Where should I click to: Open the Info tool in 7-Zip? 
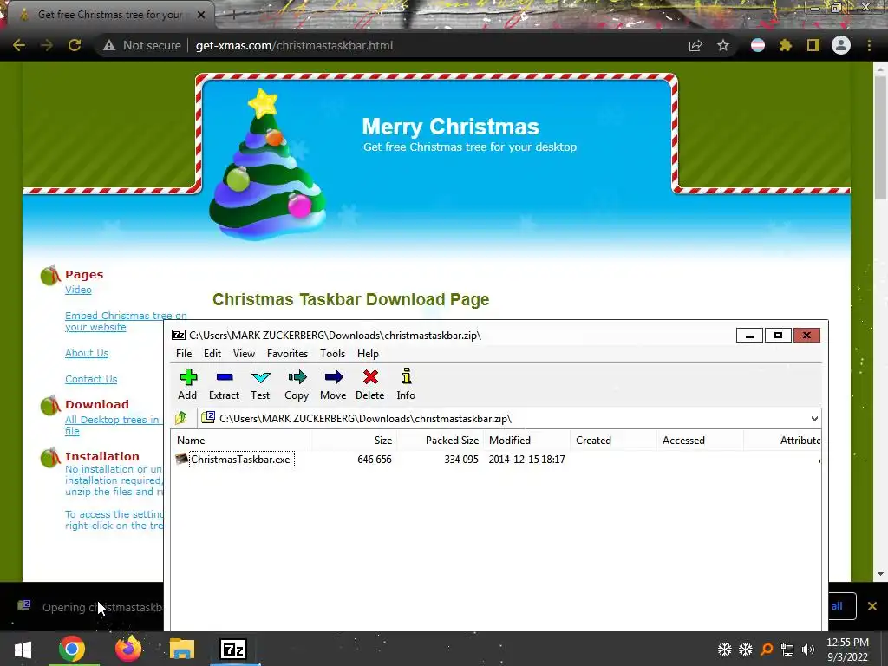point(406,384)
